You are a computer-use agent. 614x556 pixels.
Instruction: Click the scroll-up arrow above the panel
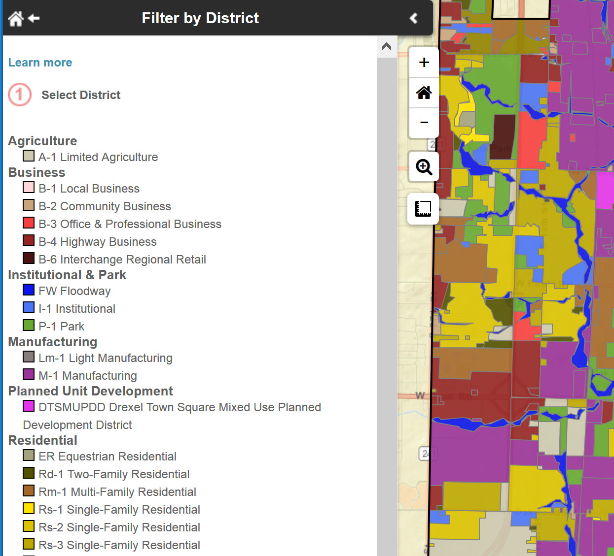coord(386,46)
